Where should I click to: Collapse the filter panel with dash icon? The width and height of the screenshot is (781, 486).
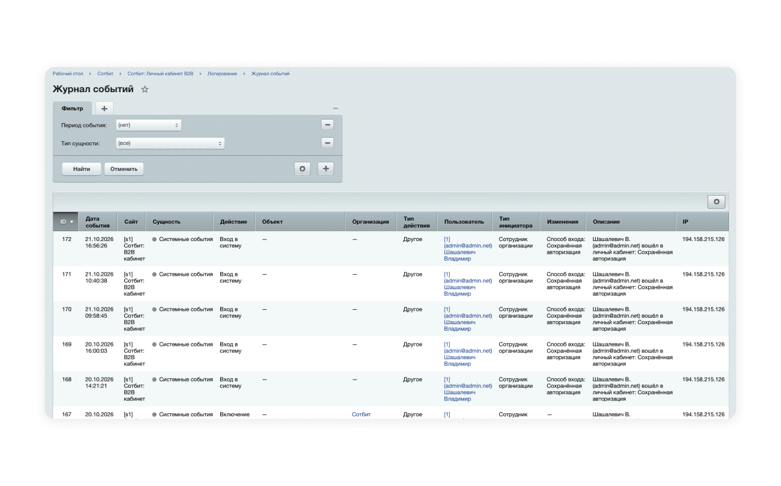(335, 108)
